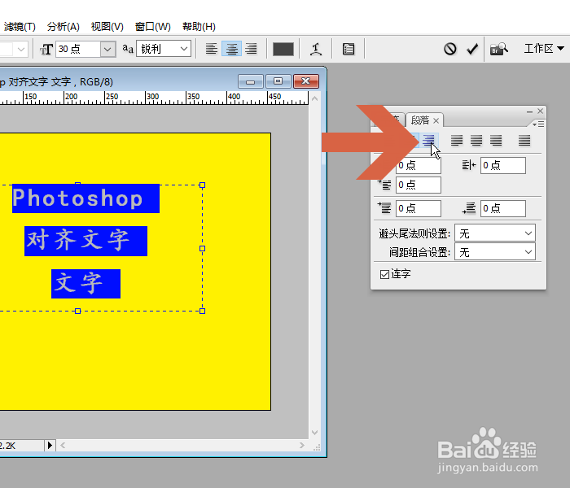
Task: Open the paragraph panel flyout menu
Action: coord(538,124)
